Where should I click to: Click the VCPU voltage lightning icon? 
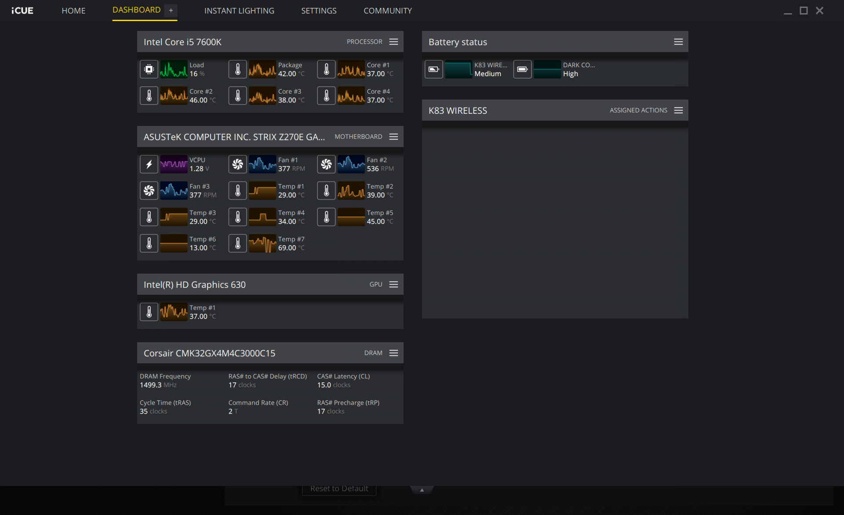pos(149,164)
